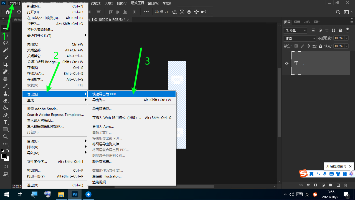Switch to the 通道 panel tab
This screenshot has width=355, height=200.
coord(297,22)
